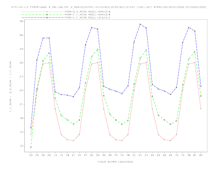Click the red solid line sample in legend
Screen dimensions: 219x169
pyautogui.click(x=43, y=12)
